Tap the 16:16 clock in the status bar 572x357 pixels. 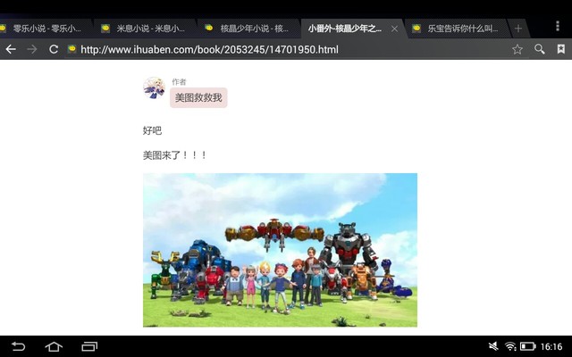click(x=551, y=346)
